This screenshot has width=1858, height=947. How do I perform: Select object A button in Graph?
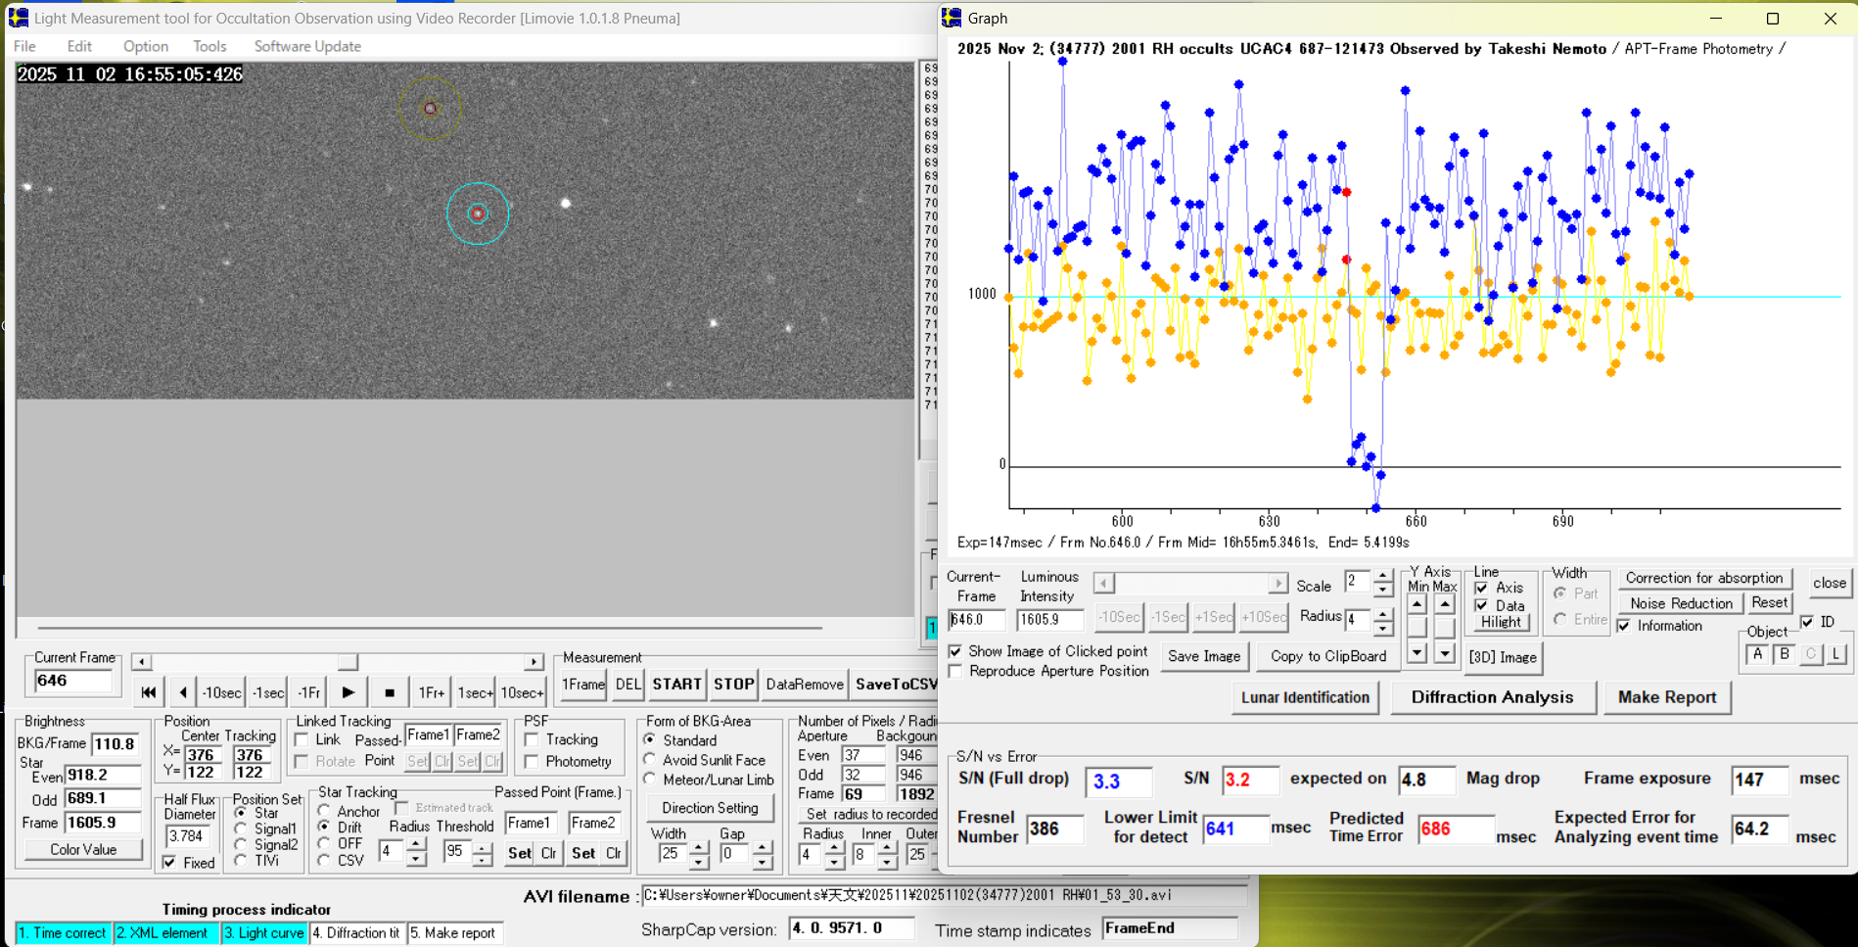(1757, 655)
